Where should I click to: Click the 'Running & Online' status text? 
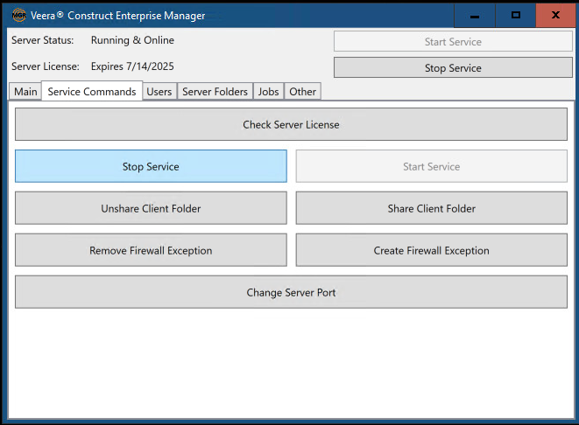[x=132, y=40]
